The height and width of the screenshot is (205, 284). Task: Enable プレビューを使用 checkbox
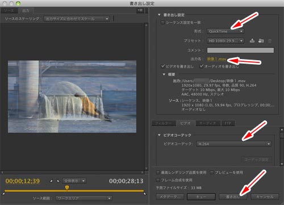click(212, 173)
